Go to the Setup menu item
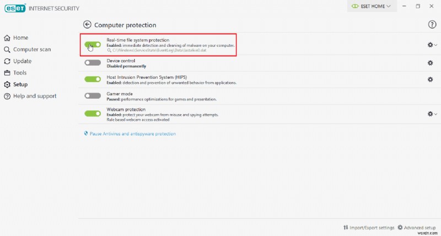The width and height of the screenshot is (441, 236). point(16,84)
